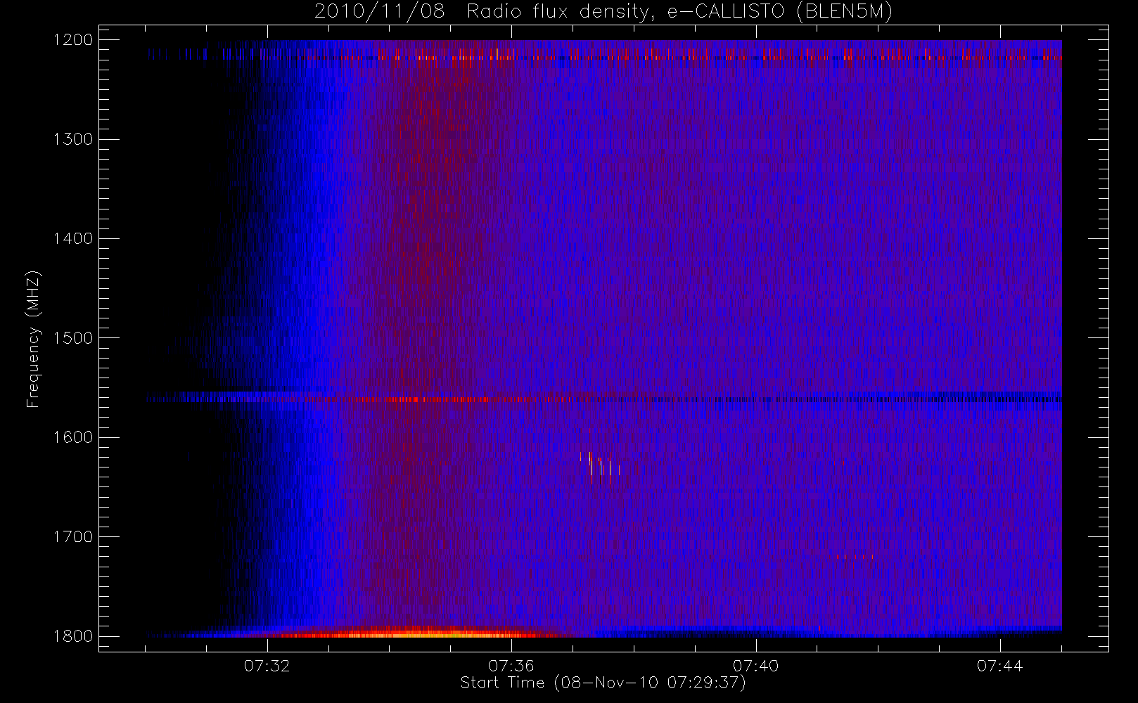Click the 1600 frequency tick label

pyautogui.click(x=73, y=437)
